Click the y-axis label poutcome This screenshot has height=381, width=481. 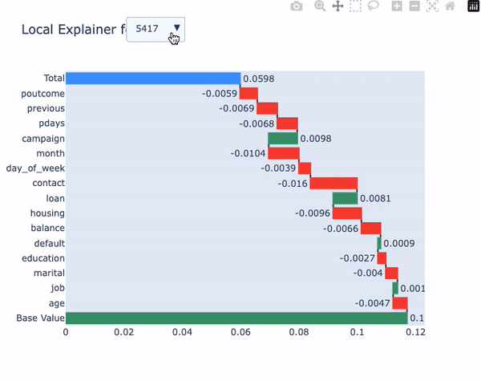[x=43, y=94]
